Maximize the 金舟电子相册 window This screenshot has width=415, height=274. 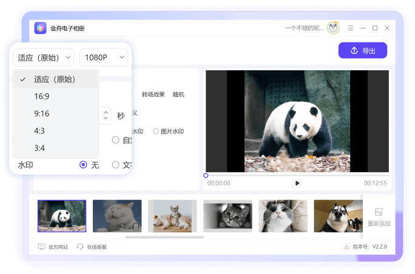coord(375,28)
